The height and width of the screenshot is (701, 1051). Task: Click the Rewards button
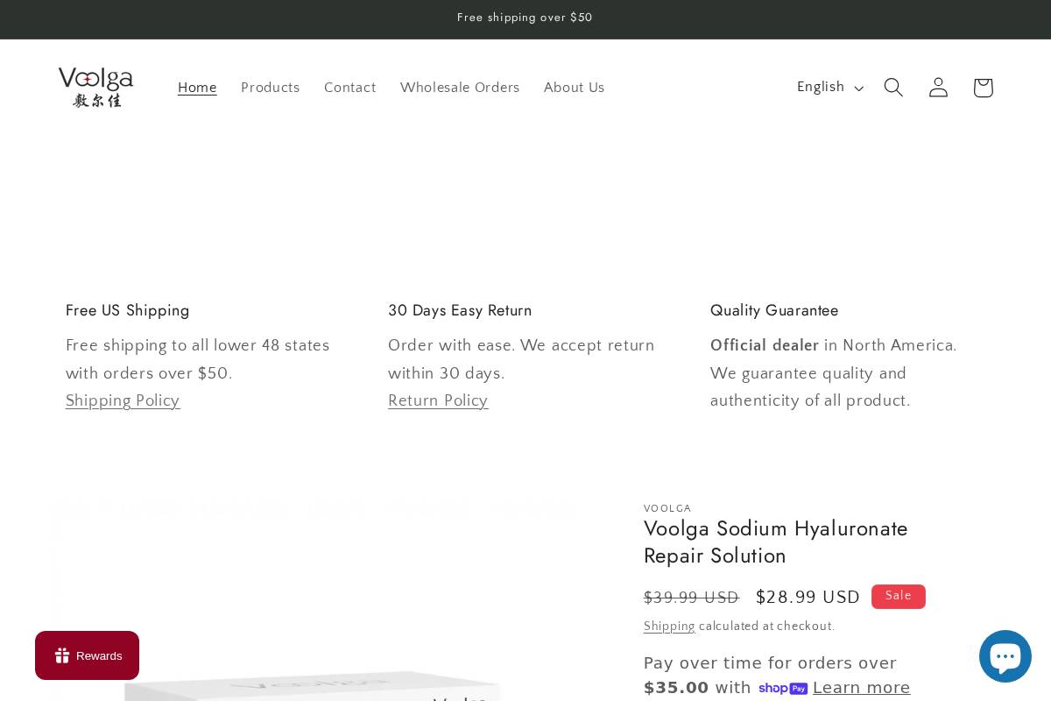coord(87,655)
